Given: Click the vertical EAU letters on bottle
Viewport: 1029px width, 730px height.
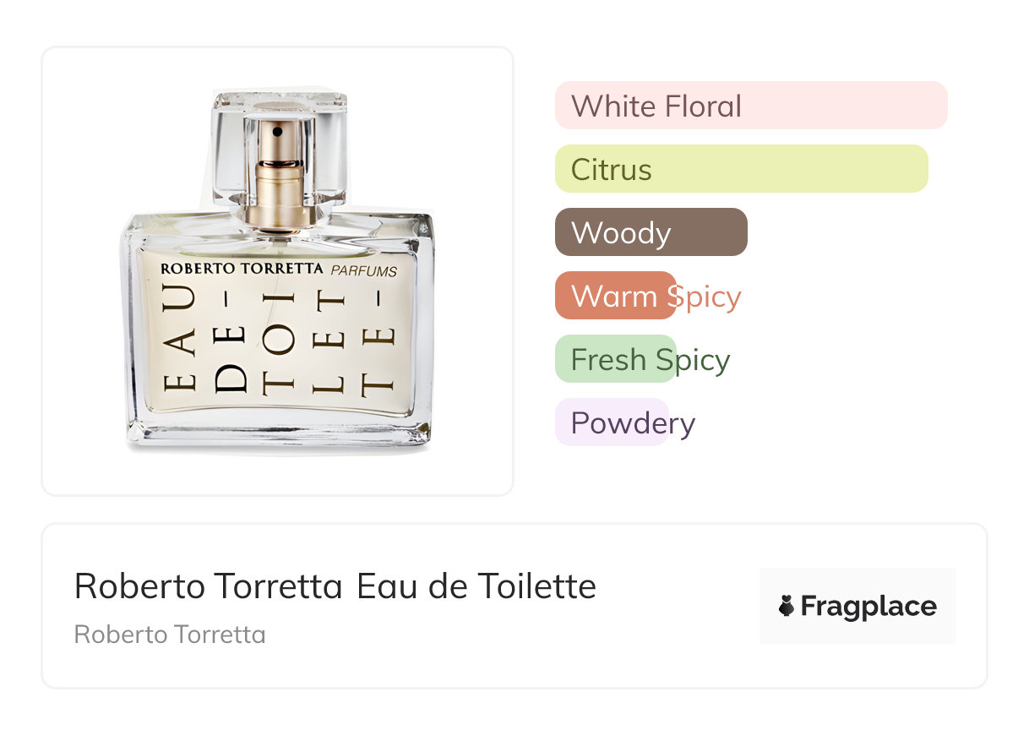Looking at the screenshot, I should tap(183, 342).
